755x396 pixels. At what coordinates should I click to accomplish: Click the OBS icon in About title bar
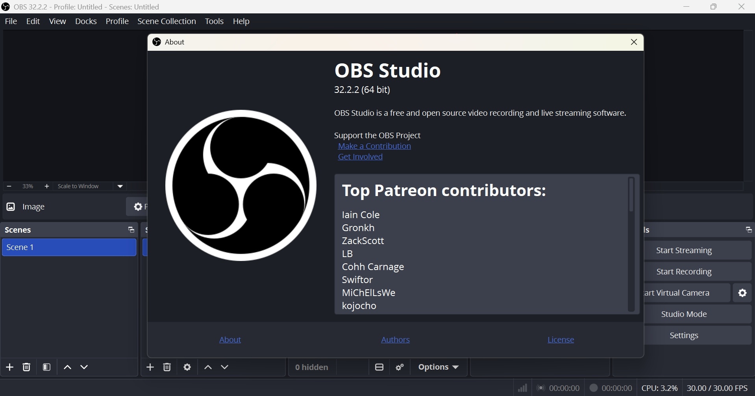pyautogui.click(x=157, y=42)
